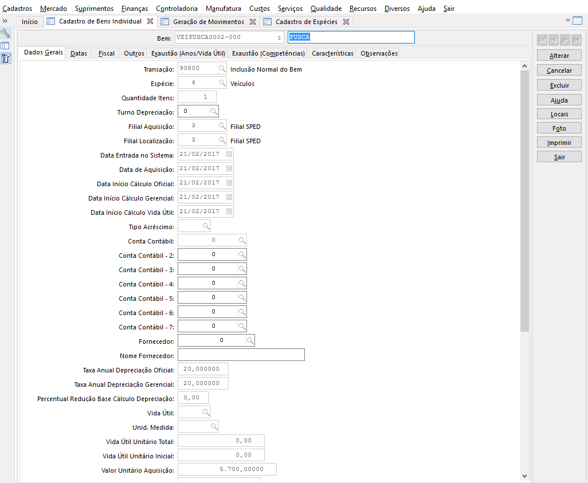
Task: Open the Cadastros menu
Action: 17,8
